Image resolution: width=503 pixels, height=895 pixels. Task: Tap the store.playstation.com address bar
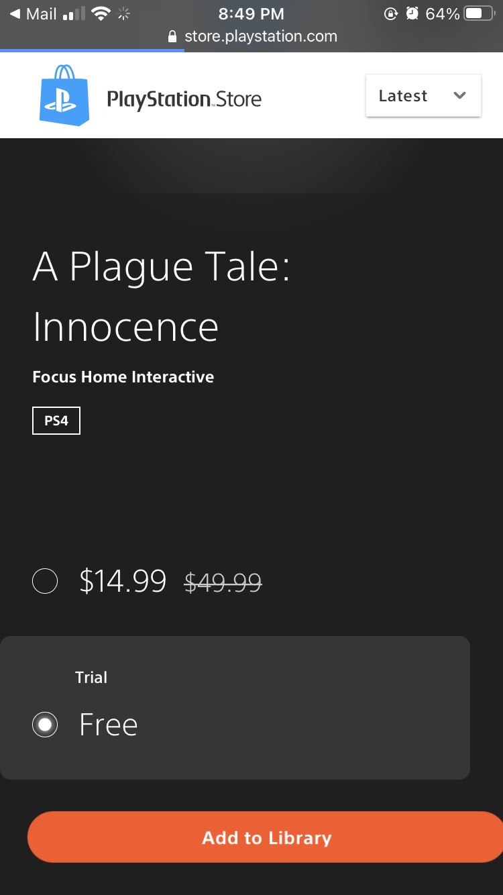(251, 36)
